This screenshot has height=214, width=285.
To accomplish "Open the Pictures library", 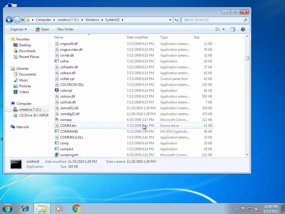I will 25,86.
